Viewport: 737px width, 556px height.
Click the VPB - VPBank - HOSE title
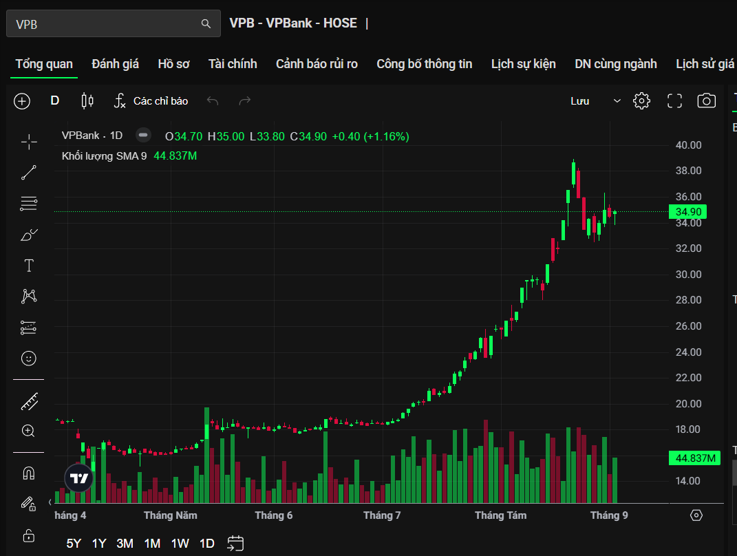tap(293, 23)
